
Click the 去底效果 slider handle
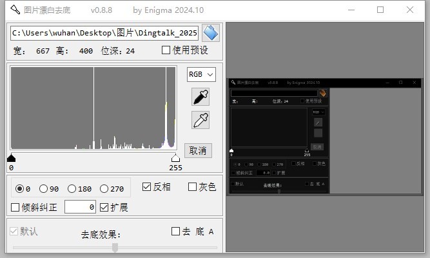[115, 248]
